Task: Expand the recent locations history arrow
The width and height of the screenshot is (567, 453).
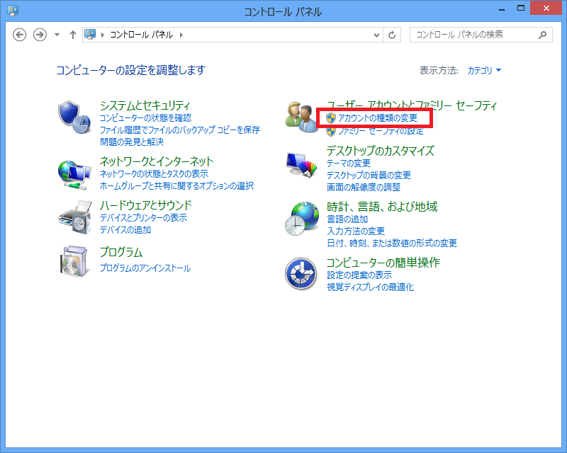Action: (57, 35)
